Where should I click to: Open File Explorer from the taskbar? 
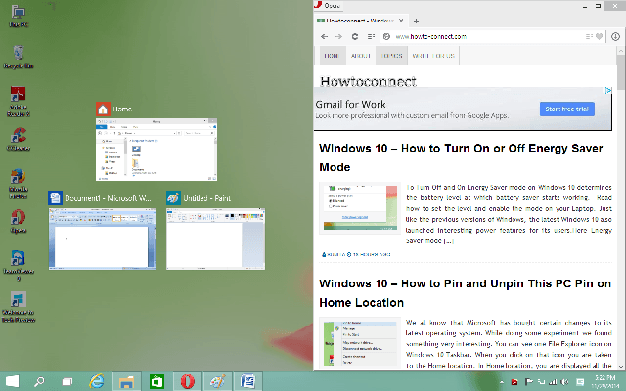click(126, 382)
